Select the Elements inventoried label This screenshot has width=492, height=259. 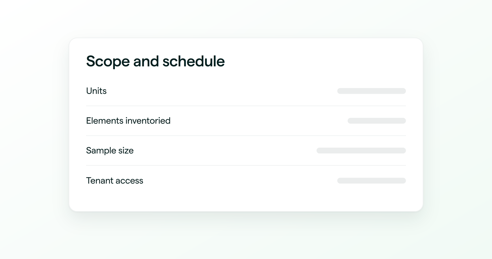[x=128, y=121]
